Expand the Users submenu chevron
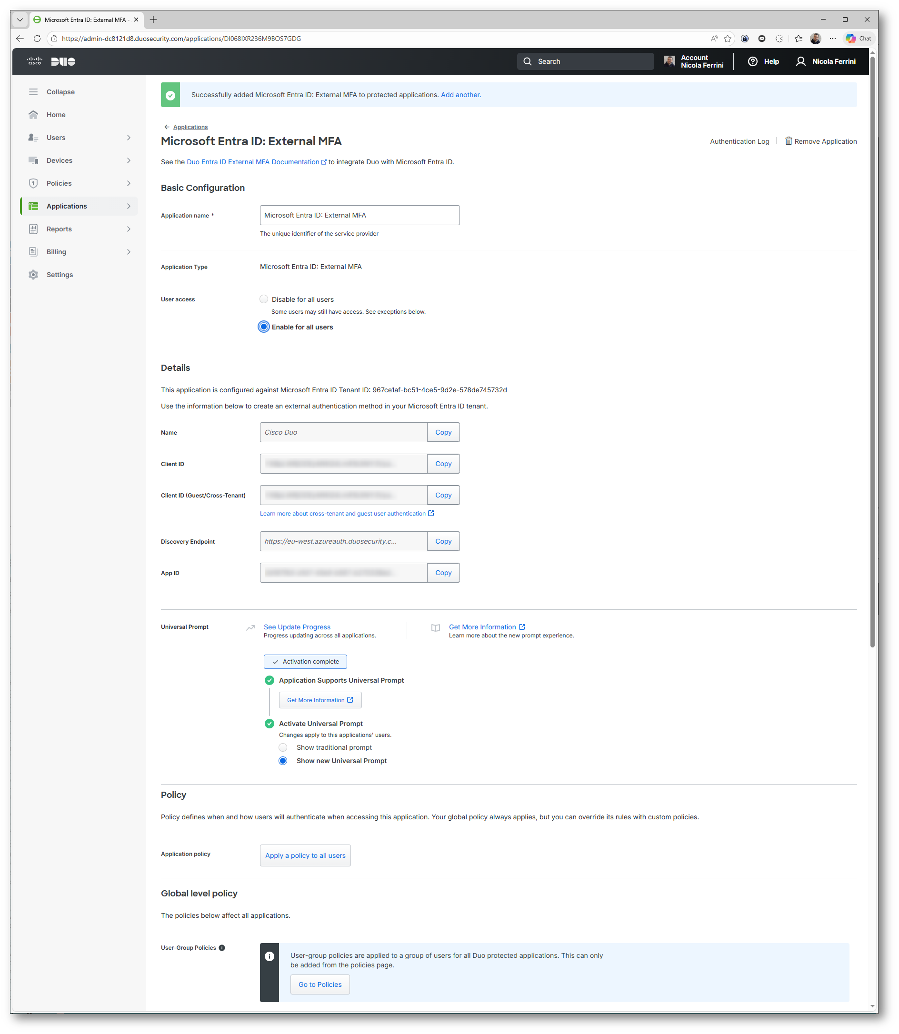Viewport: 899px width, 1034px height. pyautogui.click(x=129, y=138)
